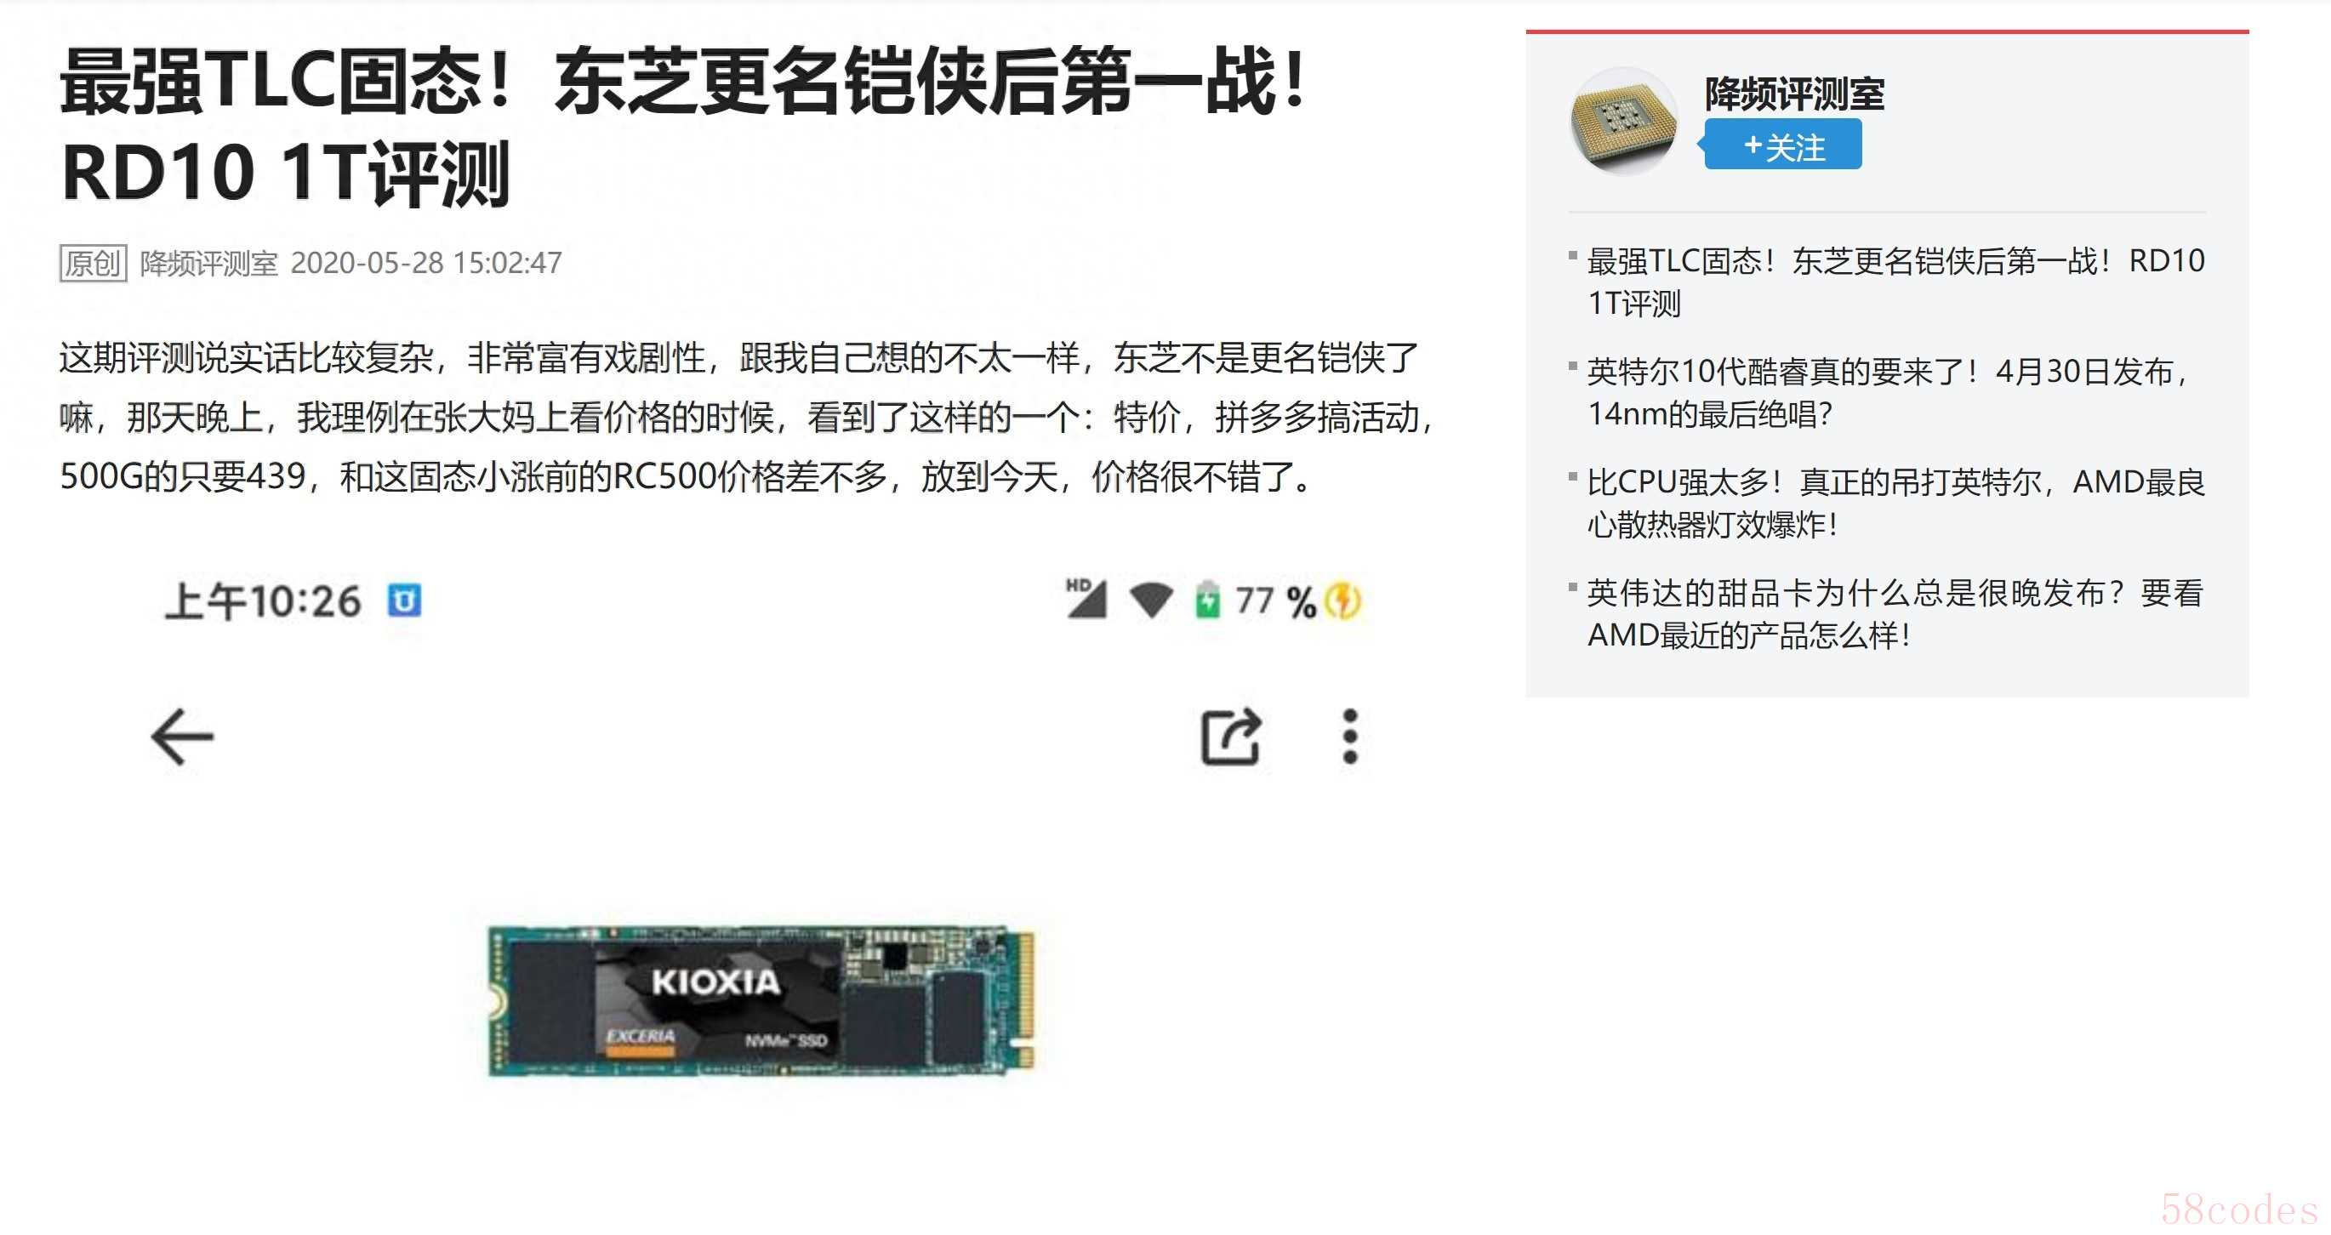Image resolution: width=2331 pixels, height=1235 pixels.
Task: Open the 降频评测室 author name in sidebar
Action: click(1794, 94)
